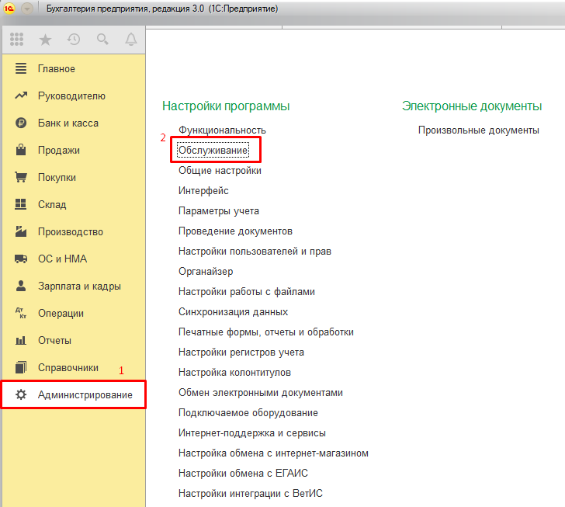Screen dimensions: 565x507
Task: Click the Продажи shopping bag icon
Action: click(x=21, y=150)
